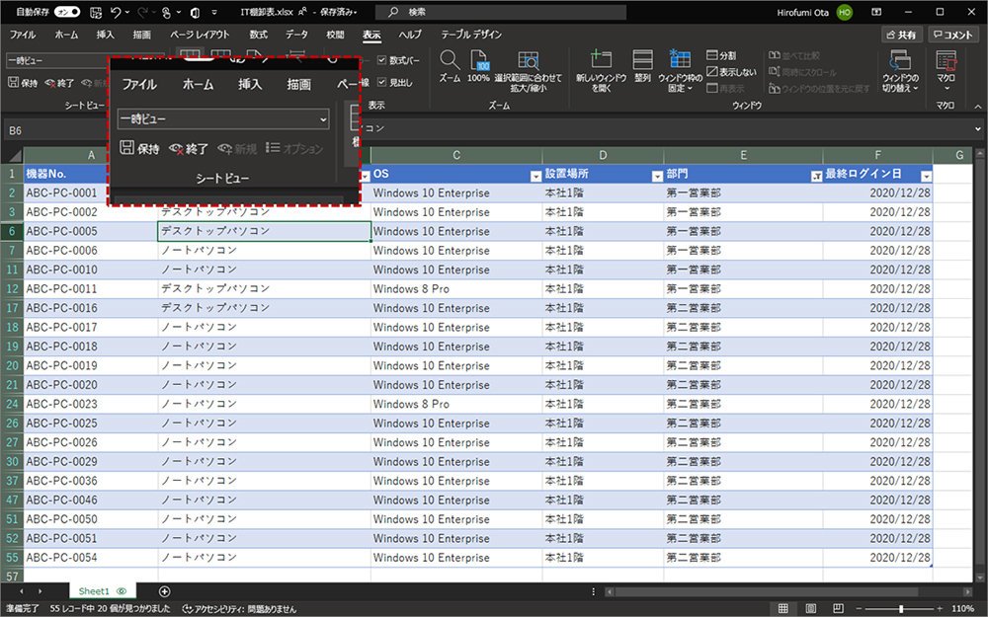Uncheck the Formula Bar (数式バー) checkbox
Screen dimensions: 988x617
(381, 60)
